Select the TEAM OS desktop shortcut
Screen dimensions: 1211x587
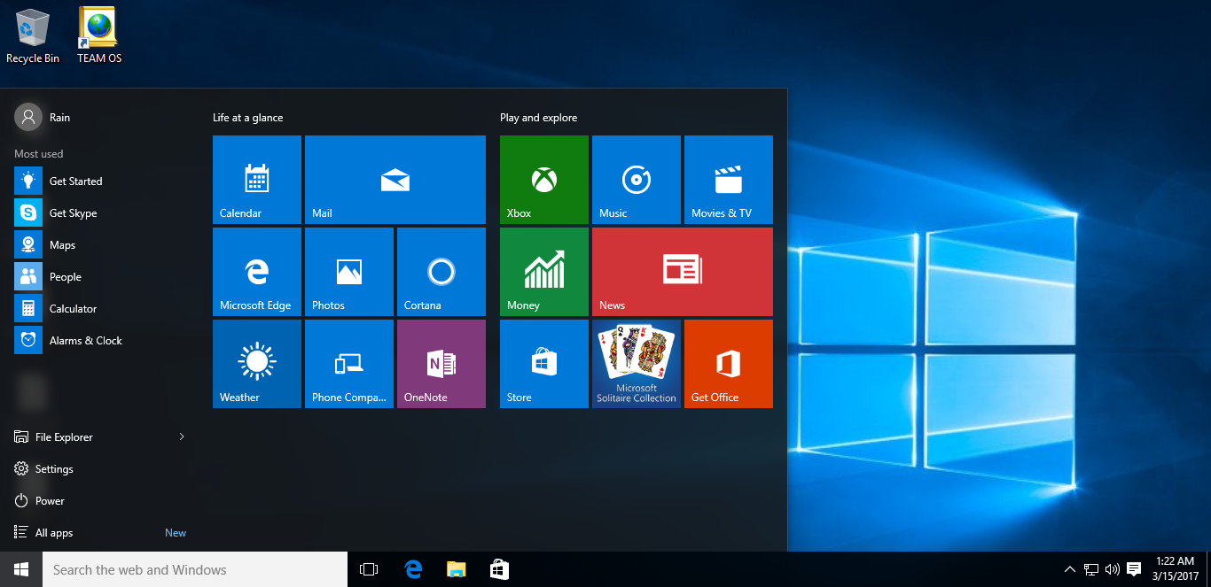point(99,36)
